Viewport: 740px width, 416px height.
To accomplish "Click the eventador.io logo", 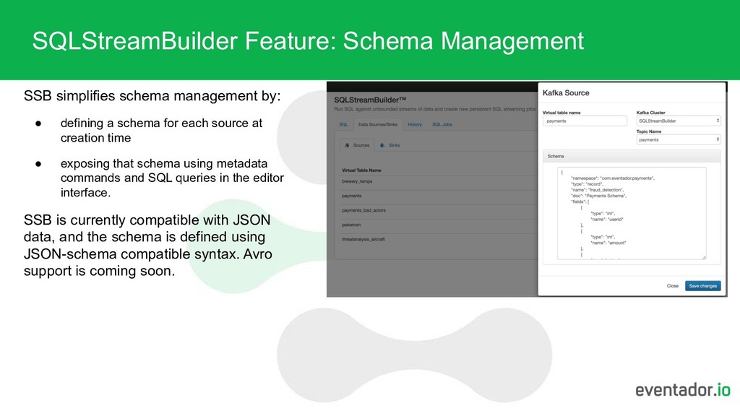I will pyautogui.click(x=682, y=390).
